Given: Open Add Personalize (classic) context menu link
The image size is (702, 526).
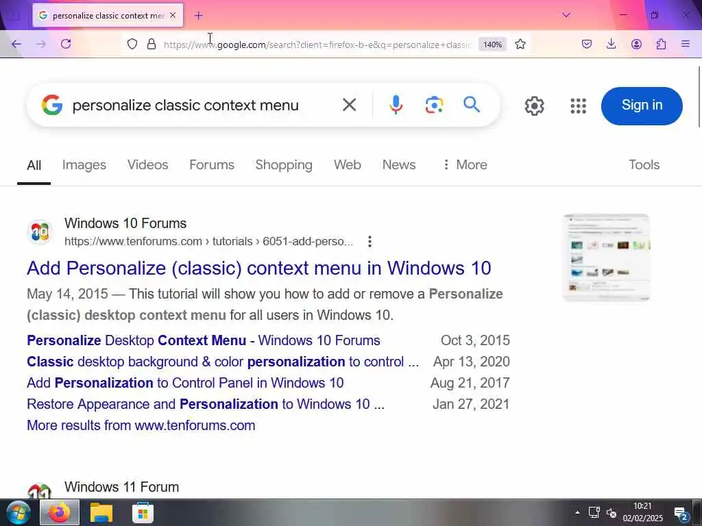Looking at the screenshot, I should pyautogui.click(x=258, y=268).
